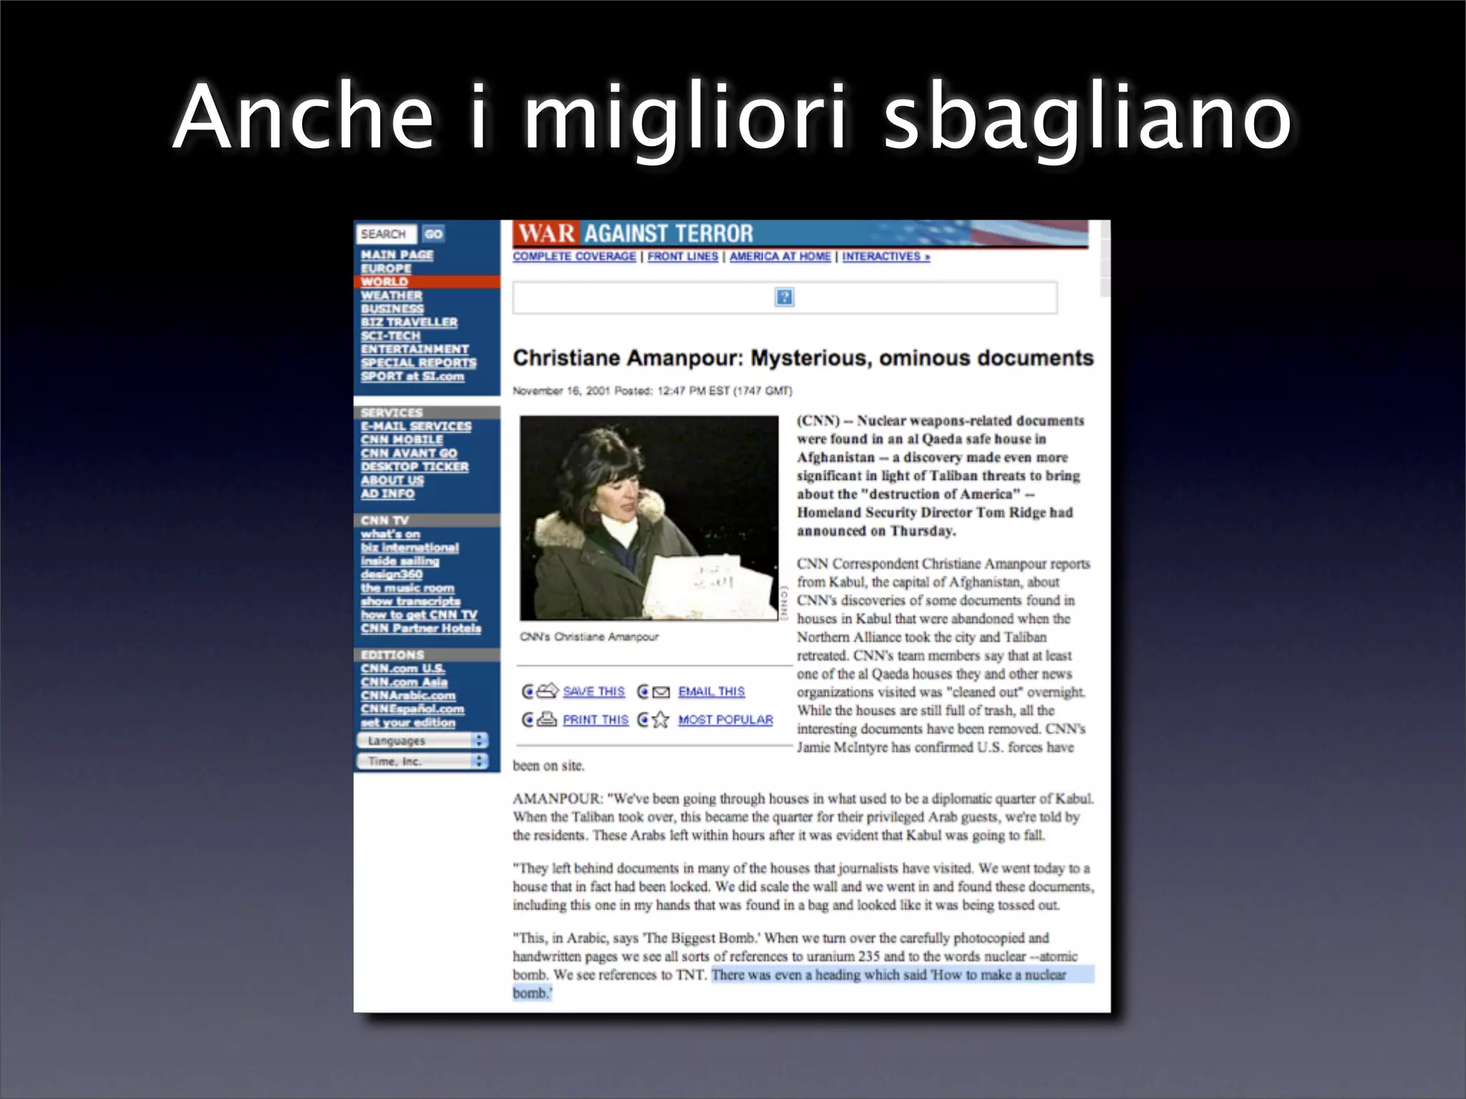
Task: Open AMERICA AT HOME coverage link
Action: click(x=780, y=256)
